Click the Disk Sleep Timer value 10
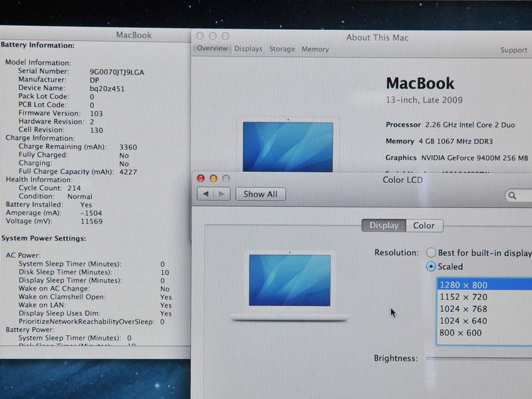The height and width of the screenshot is (399, 532). point(165,273)
